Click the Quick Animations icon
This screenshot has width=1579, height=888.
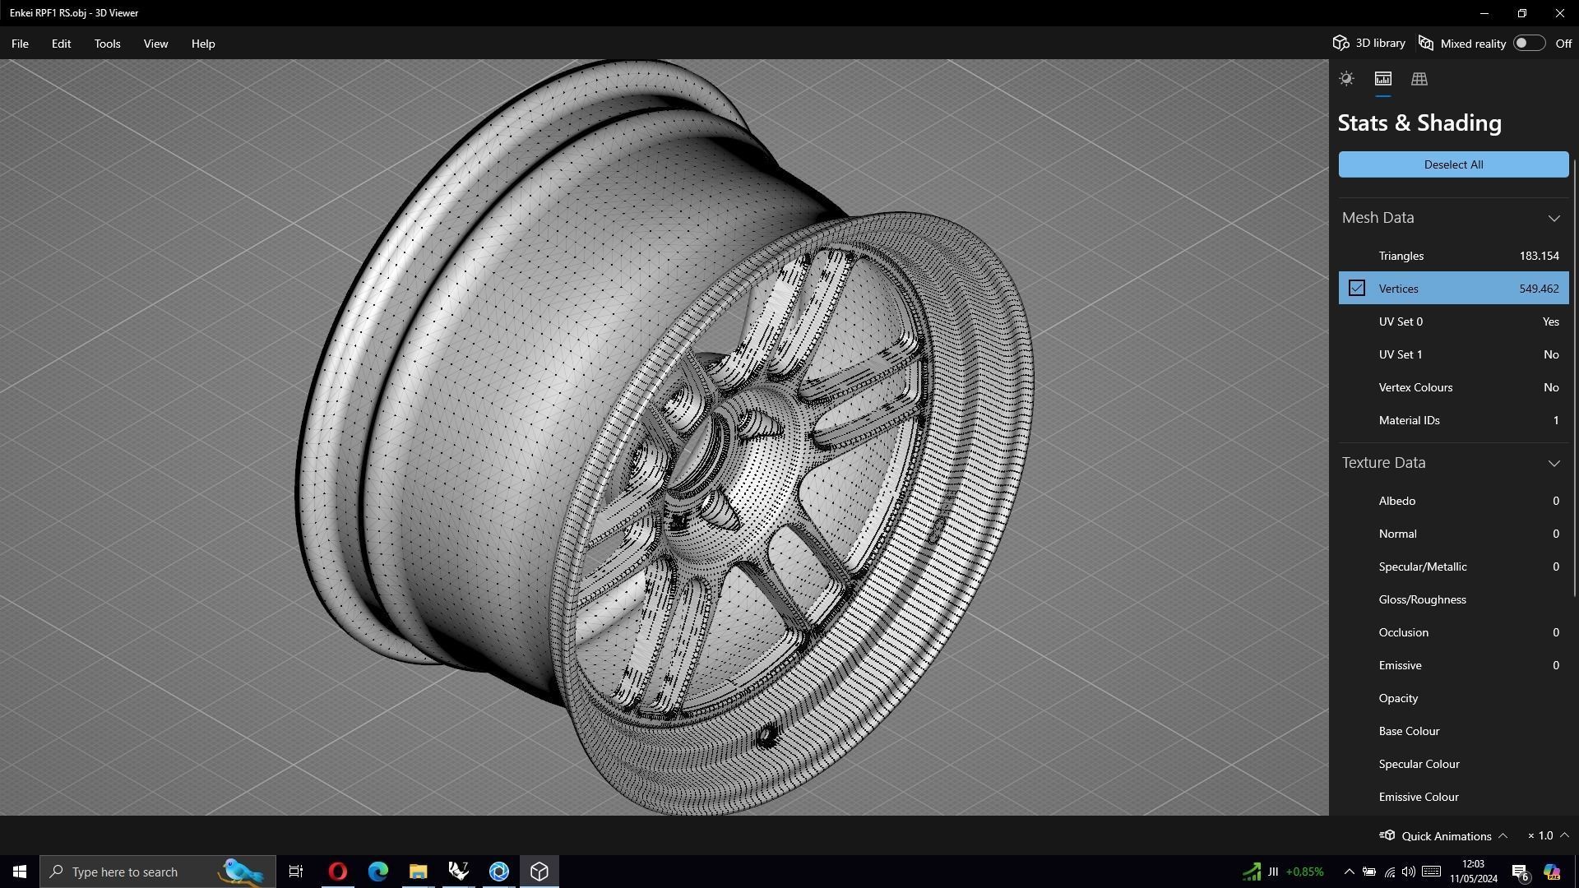click(x=1387, y=835)
